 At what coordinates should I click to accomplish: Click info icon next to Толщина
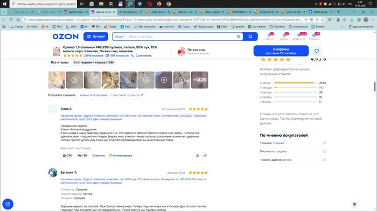(x=324, y=143)
